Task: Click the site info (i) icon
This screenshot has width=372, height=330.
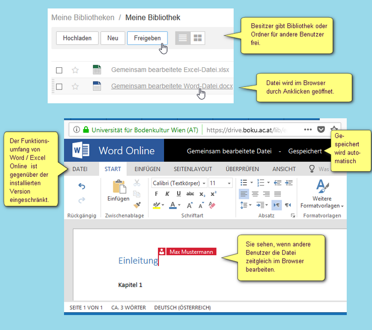Action: point(76,130)
